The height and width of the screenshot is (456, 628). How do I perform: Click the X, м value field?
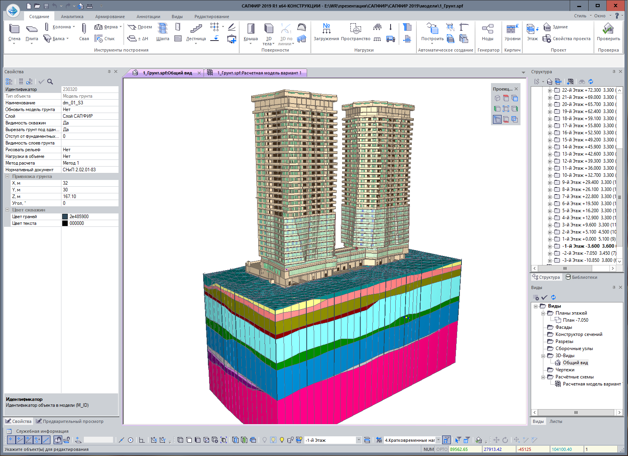coord(90,183)
